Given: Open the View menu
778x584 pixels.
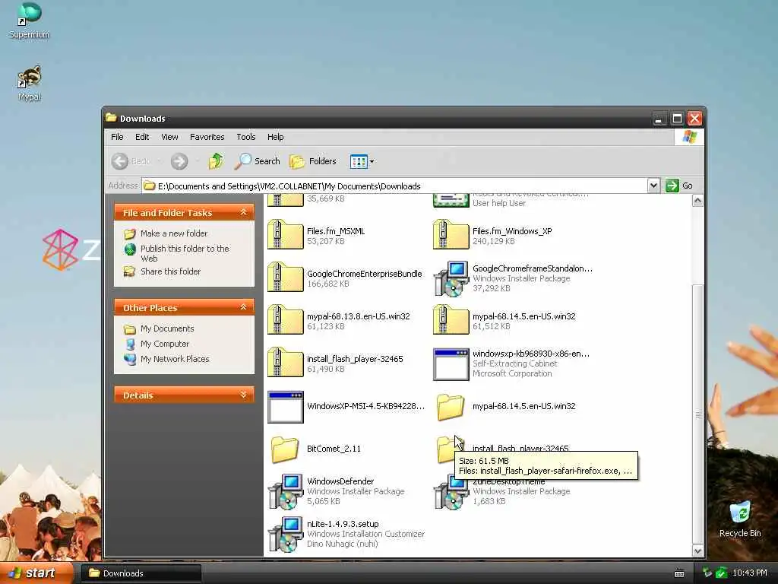Looking at the screenshot, I should click(x=169, y=137).
